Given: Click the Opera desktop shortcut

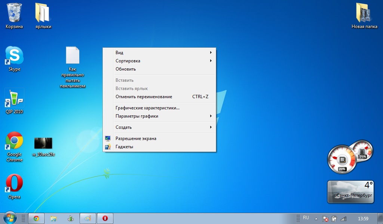Looking at the screenshot, I should point(14,184).
